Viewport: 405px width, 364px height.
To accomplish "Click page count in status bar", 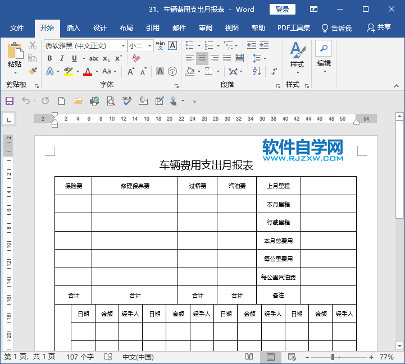I will click(30, 357).
